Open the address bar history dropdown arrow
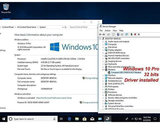Image resolution: width=160 pixels, height=124 pixels. pyautogui.click(x=63, y=27)
